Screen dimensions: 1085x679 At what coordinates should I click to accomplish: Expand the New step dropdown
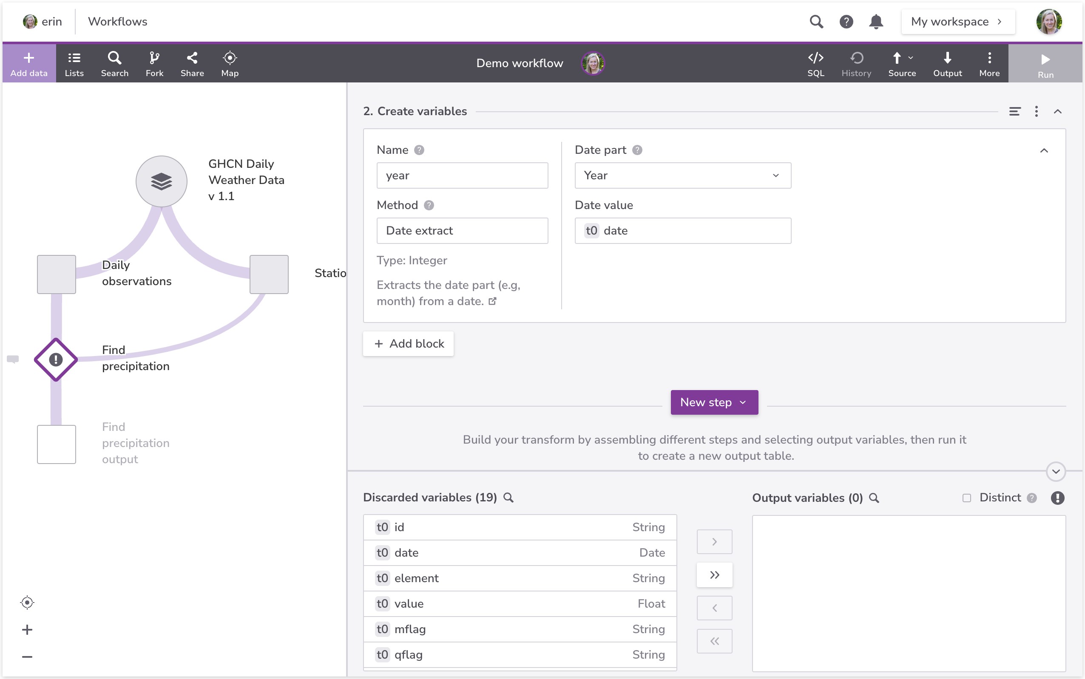coord(714,402)
